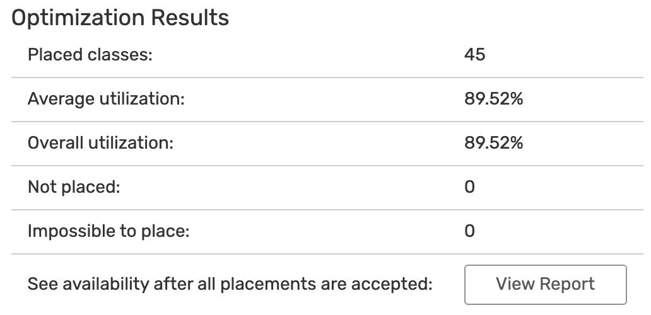Select the Placed classes label
651x315 pixels.
coord(90,54)
